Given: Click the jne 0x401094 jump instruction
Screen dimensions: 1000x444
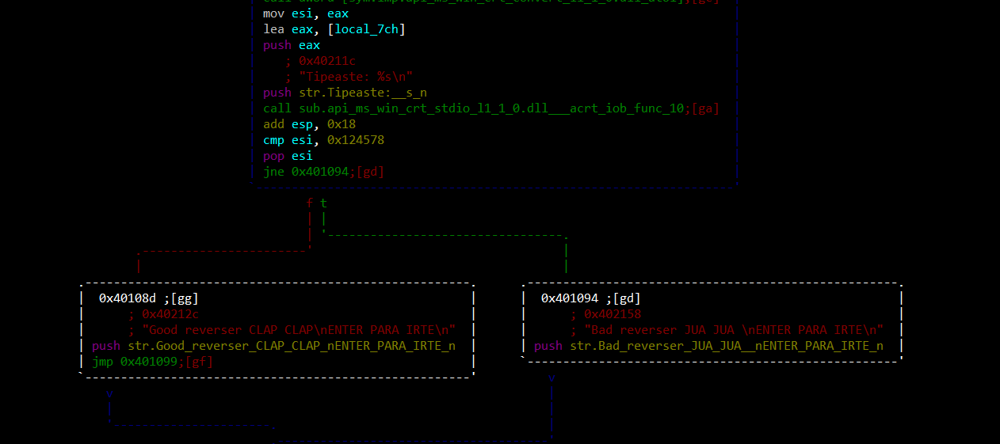Looking at the screenshot, I should click(x=306, y=172).
